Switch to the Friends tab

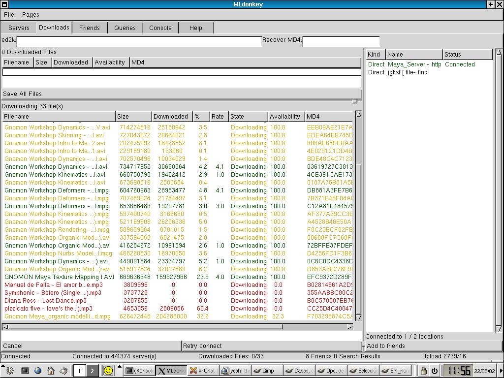coord(90,28)
